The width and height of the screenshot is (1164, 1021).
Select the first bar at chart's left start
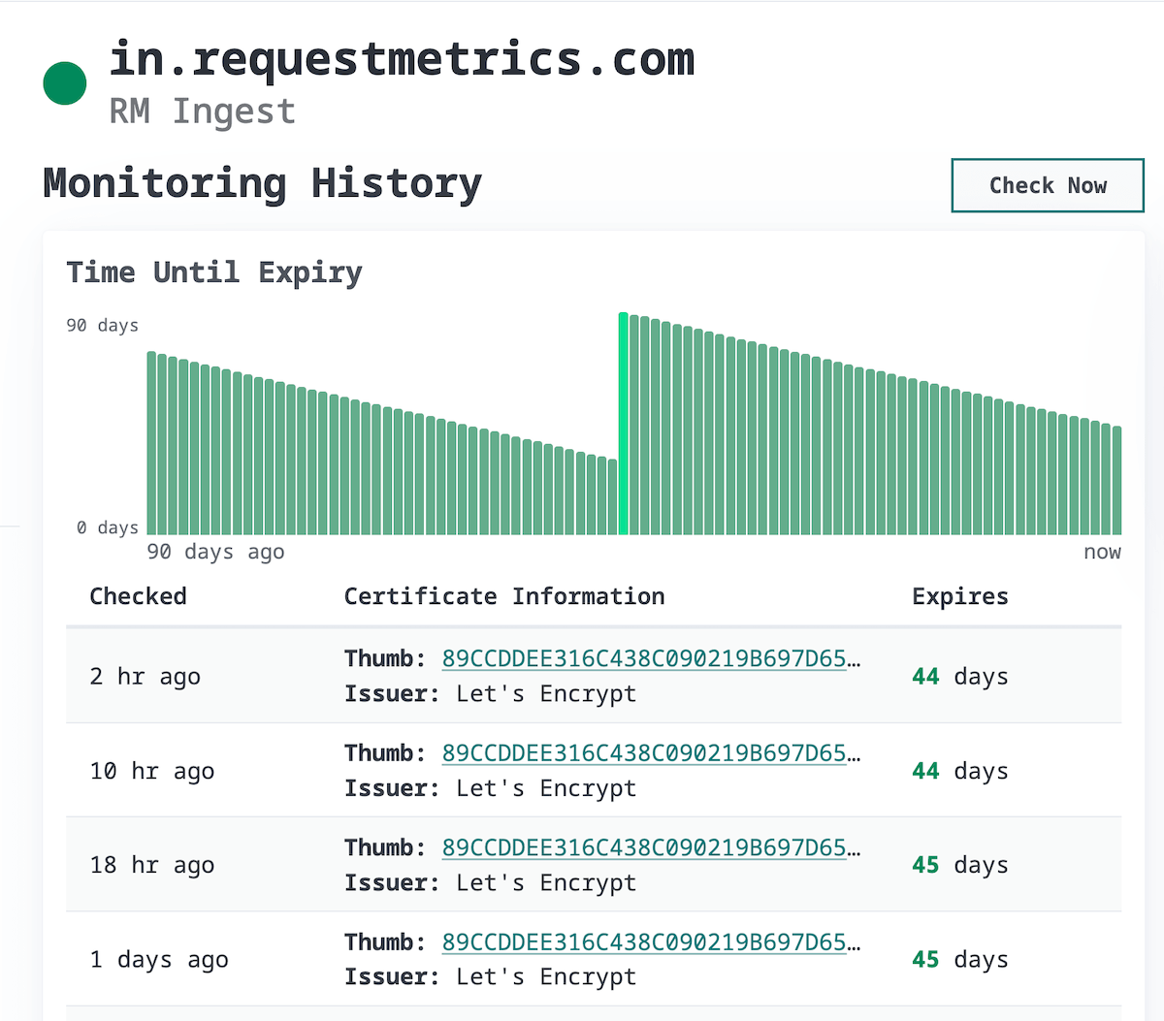point(151,443)
